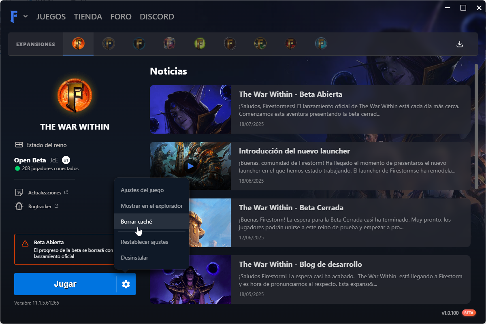Click the green online status dot
The height and width of the screenshot is (324, 486).
(x=17, y=168)
